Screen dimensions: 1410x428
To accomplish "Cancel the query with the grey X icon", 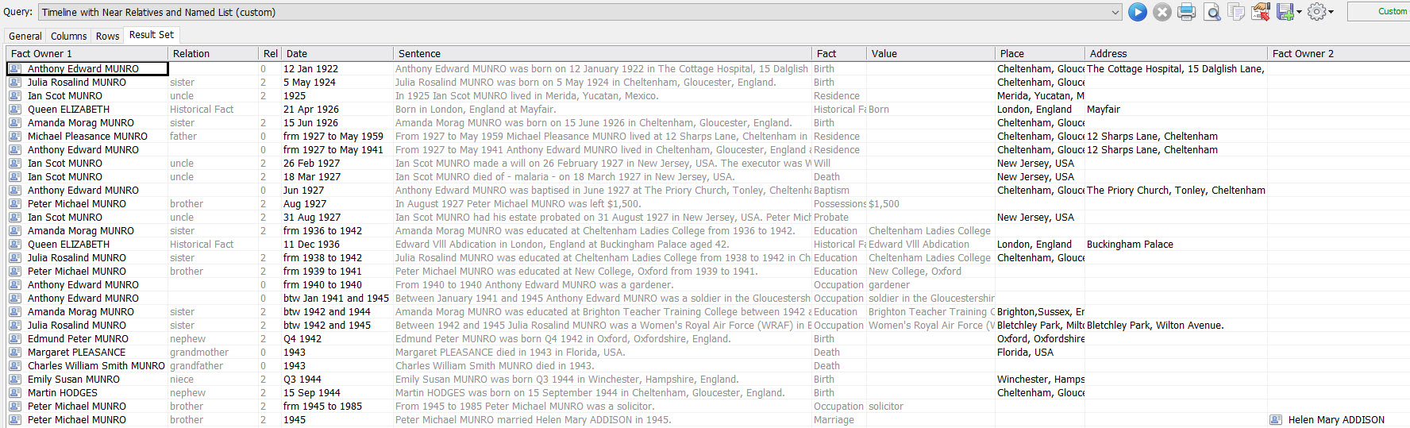I will pyautogui.click(x=1162, y=12).
